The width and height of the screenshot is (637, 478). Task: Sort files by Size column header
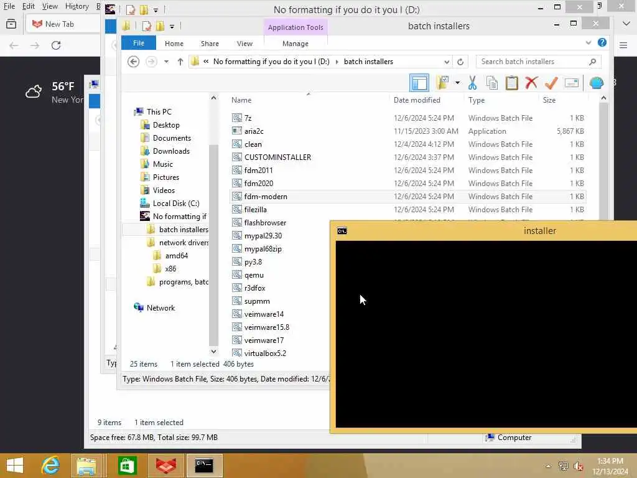click(549, 100)
